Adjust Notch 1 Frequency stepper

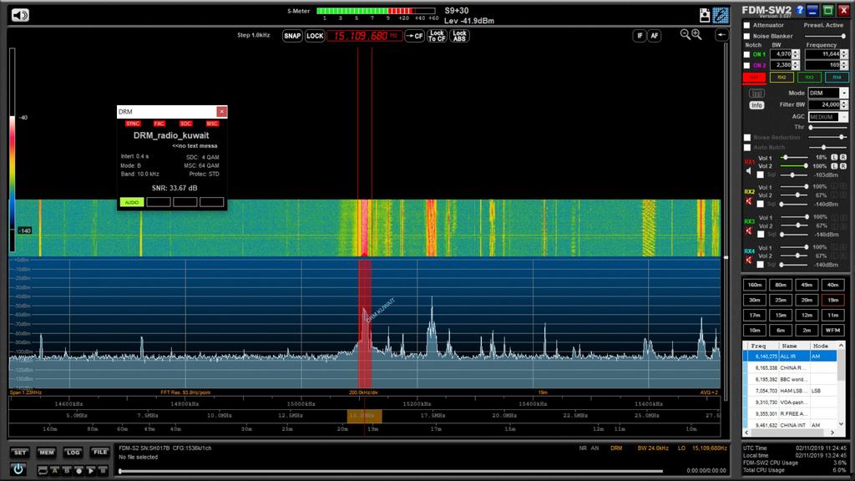click(x=845, y=54)
